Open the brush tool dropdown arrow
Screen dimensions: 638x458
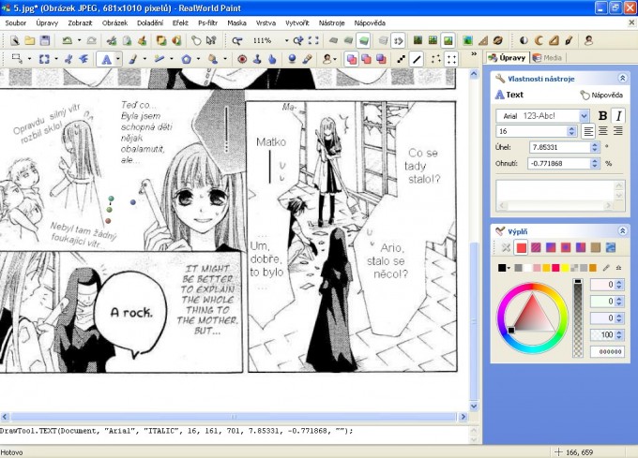coord(144,60)
